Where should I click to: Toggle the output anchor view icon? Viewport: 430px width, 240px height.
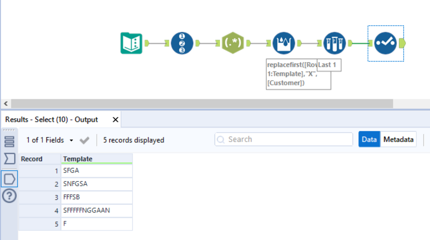click(9, 178)
